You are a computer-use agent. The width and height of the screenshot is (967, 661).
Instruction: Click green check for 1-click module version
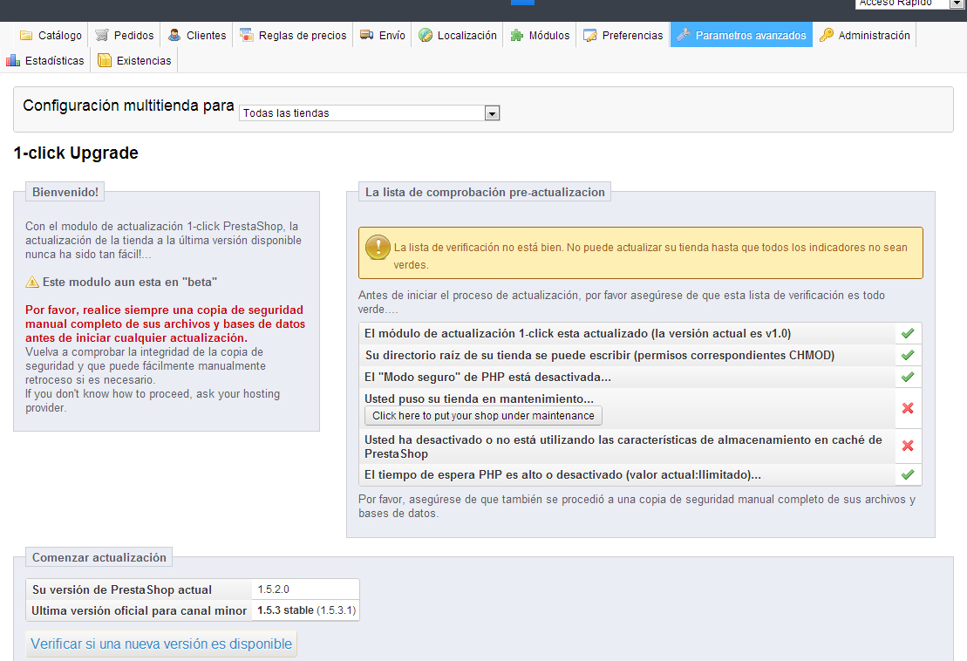908,334
